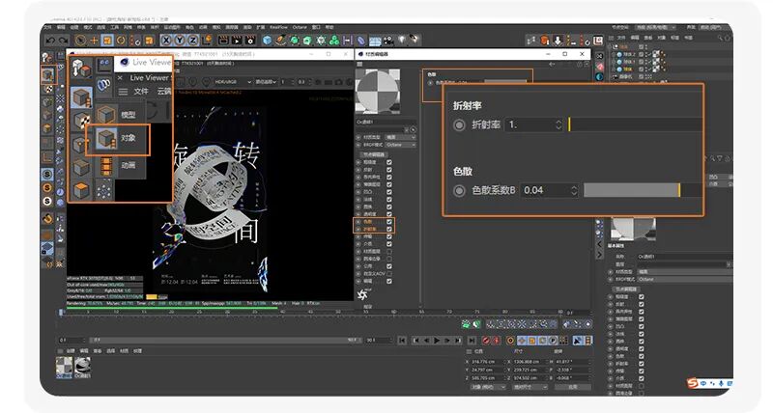Click the play button on the timeline
Viewport: 773px width, 413px height.
(437, 341)
